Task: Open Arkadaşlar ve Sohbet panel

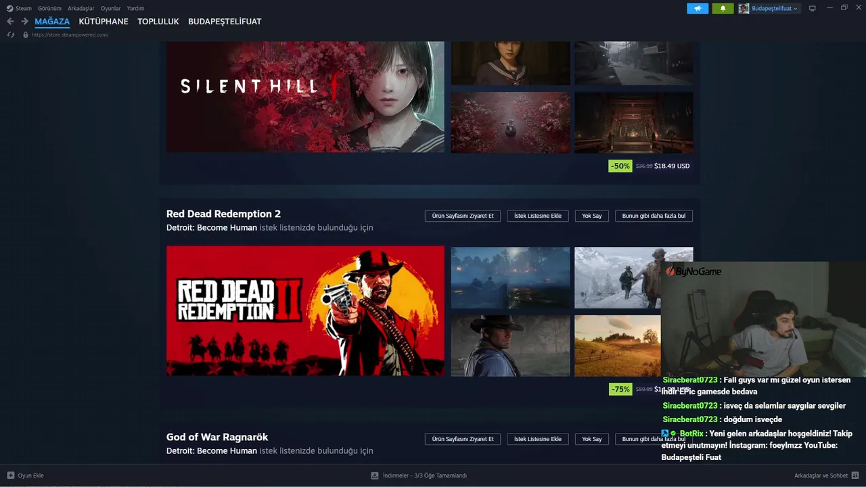Action: coord(821,476)
